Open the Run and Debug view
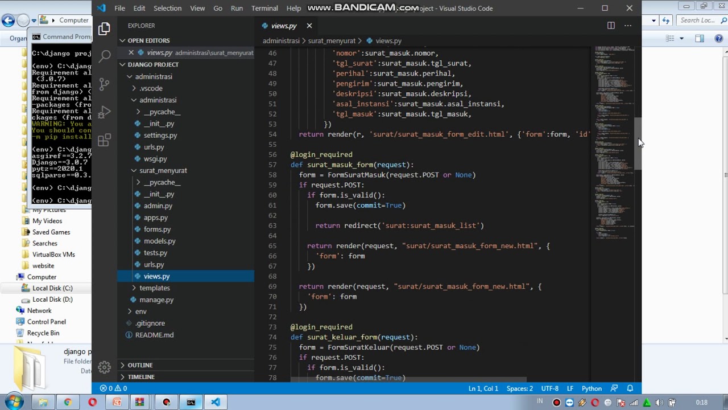 pyautogui.click(x=104, y=112)
